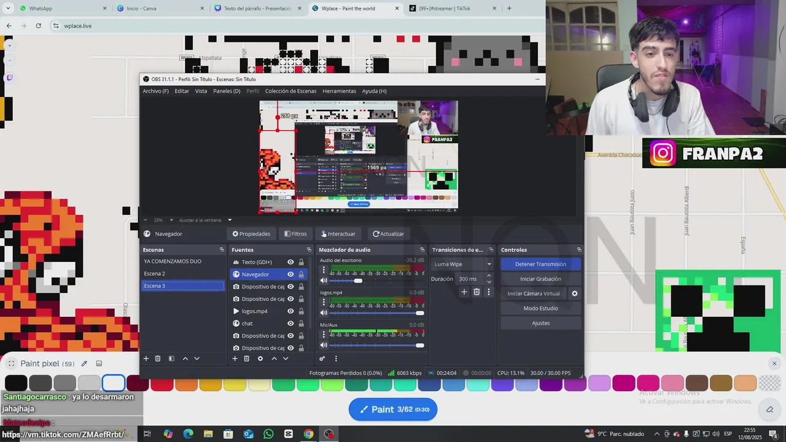Delete selected scene trash icon
Viewport: 786px width, 442px height.
tap(158, 359)
